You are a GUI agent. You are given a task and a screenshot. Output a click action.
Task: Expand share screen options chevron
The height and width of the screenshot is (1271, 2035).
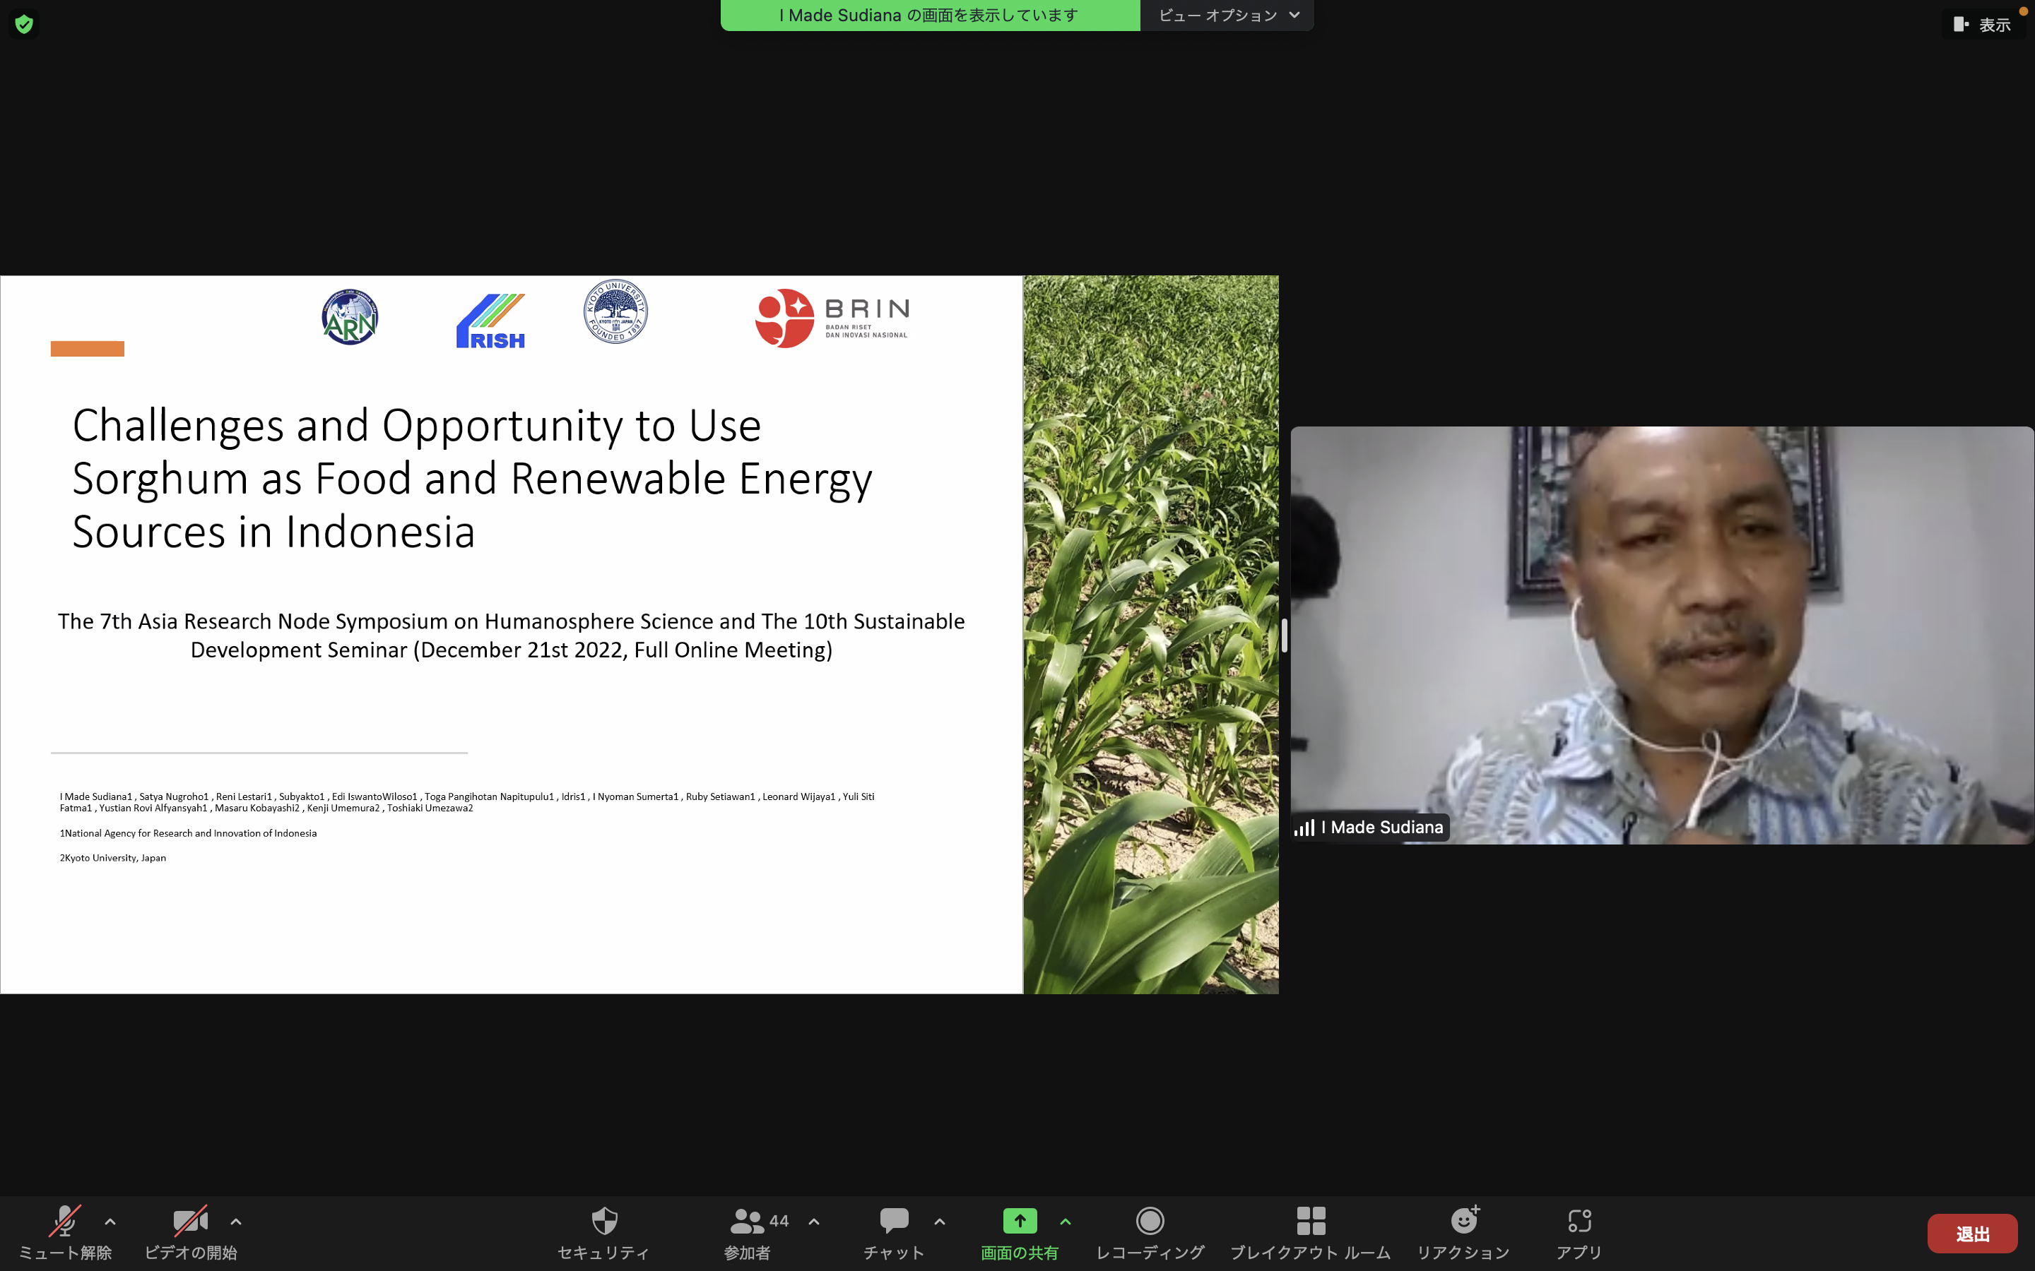1066,1222
